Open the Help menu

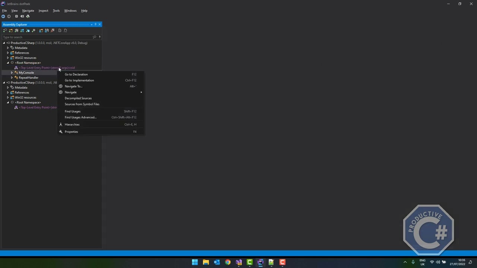(84, 11)
